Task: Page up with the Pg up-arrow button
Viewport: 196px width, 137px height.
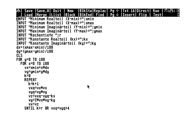Action: tap(114, 11)
